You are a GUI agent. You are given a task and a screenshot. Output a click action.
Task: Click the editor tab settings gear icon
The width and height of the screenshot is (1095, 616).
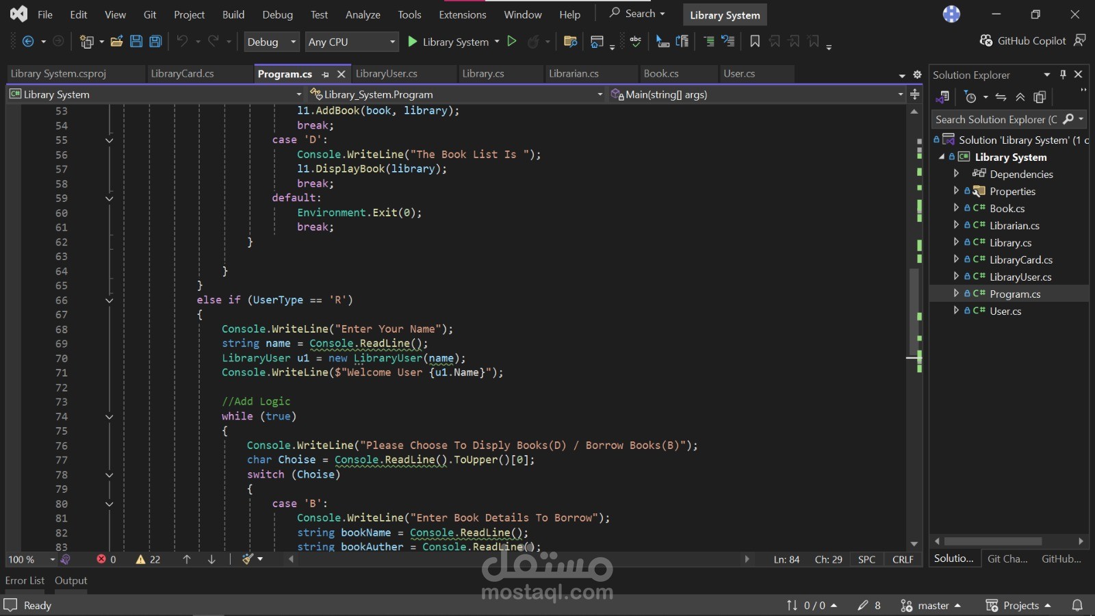pos(917,75)
